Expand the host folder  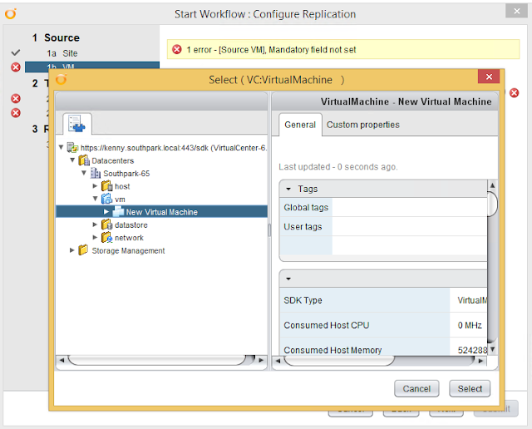click(96, 186)
